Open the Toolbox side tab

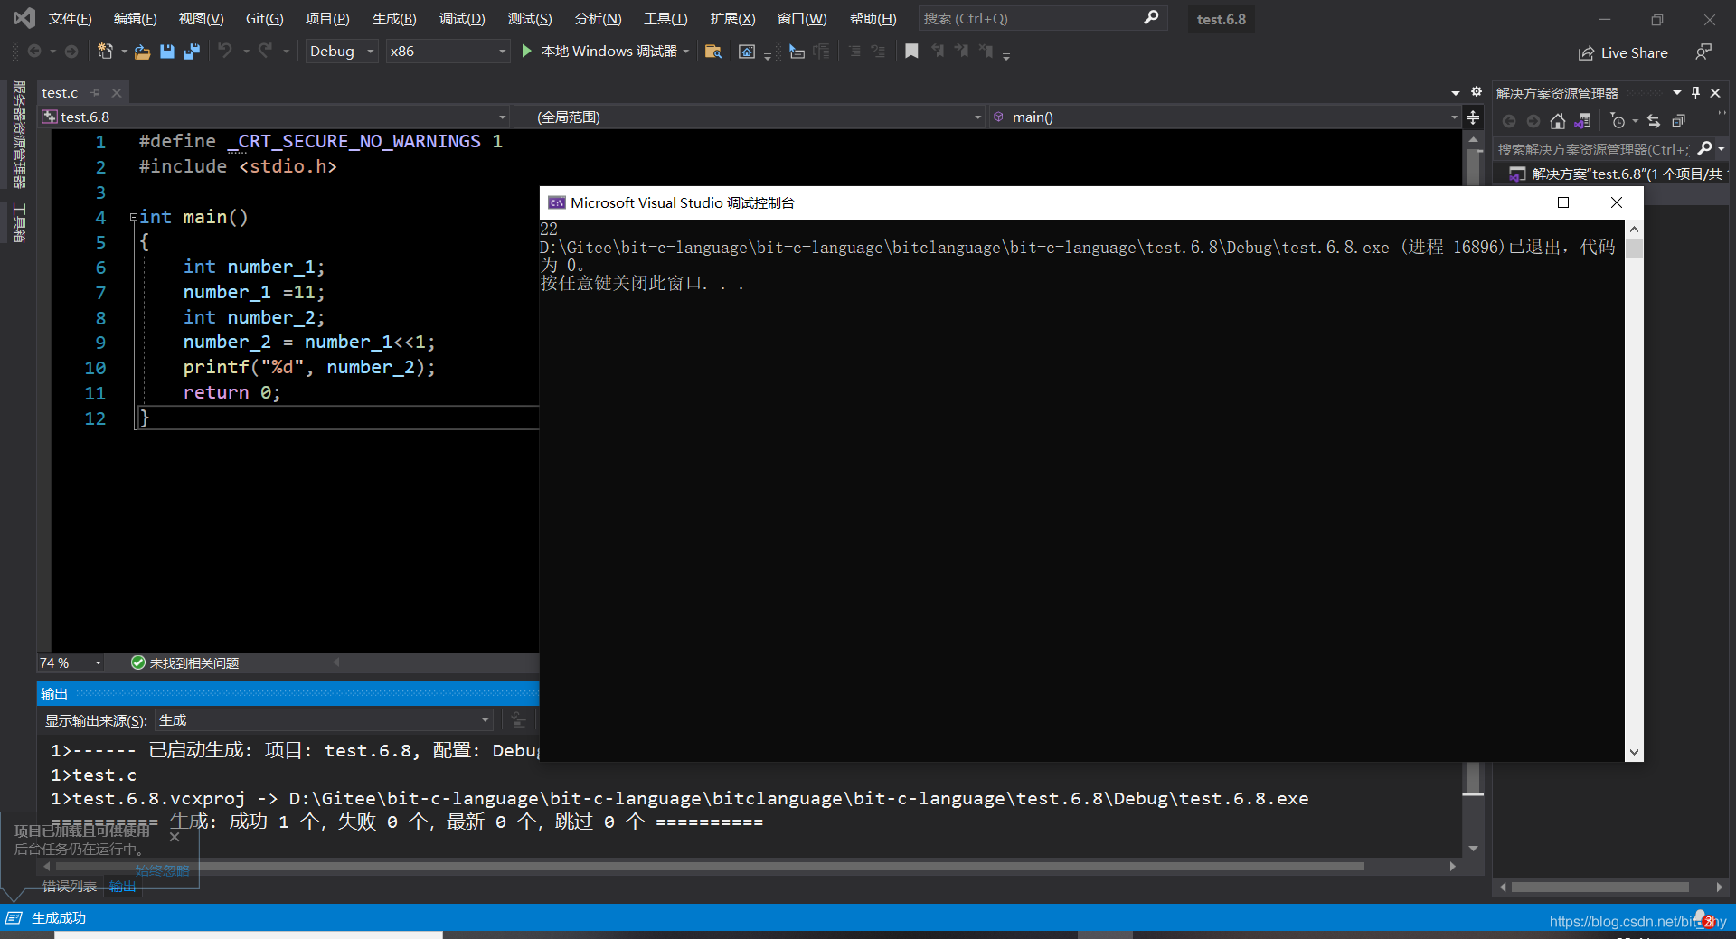[x=19, y=223]
